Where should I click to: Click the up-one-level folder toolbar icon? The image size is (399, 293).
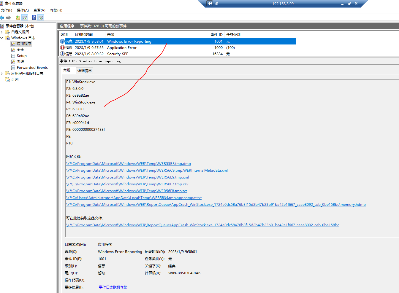pos(18,17)
